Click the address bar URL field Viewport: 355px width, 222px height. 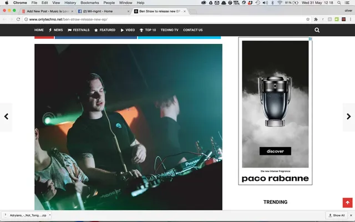pyautogui.click(x=166, y=19)
